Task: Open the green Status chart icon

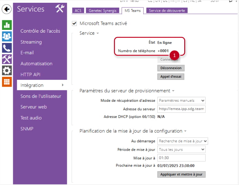Action: (7, 25)
